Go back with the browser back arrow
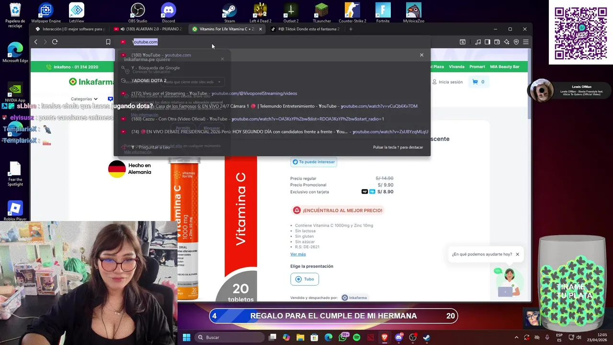 point(35,42)
